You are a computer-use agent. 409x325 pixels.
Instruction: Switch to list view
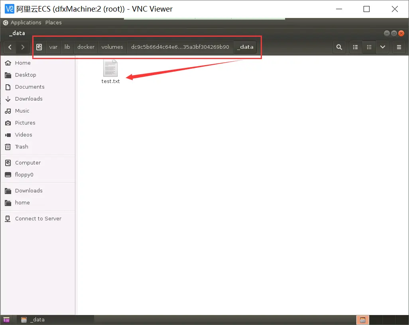pyautogui.click(x=356, y=47)
